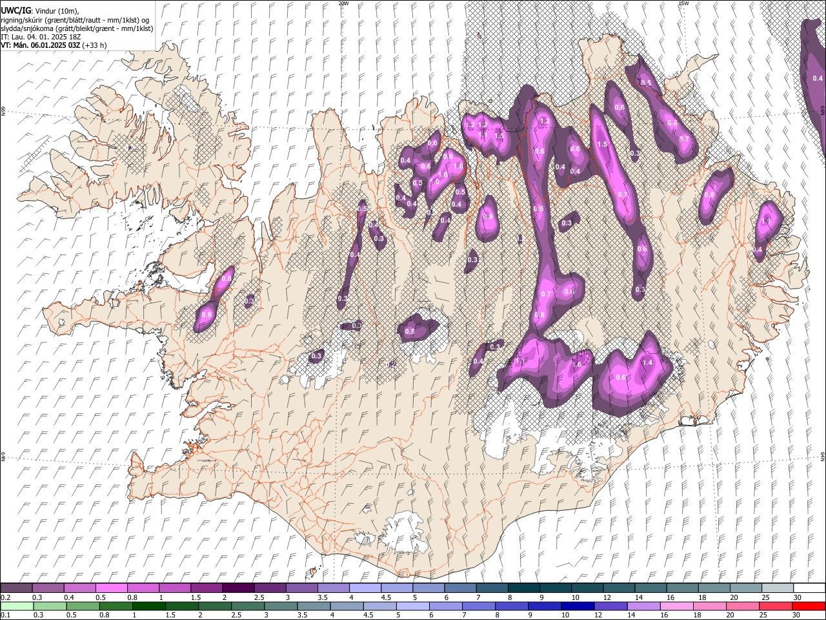Pick the snow scale swatch starting at 1.5
The height and width of the screenshot is (620, 826).
[206, 588]
